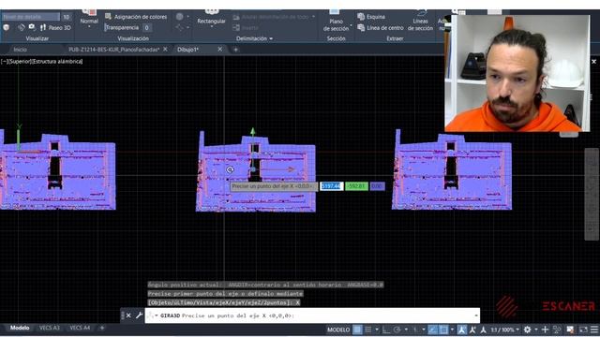
Task: Open the Normal style dropdown arrow
Action: tap(89, 26)
